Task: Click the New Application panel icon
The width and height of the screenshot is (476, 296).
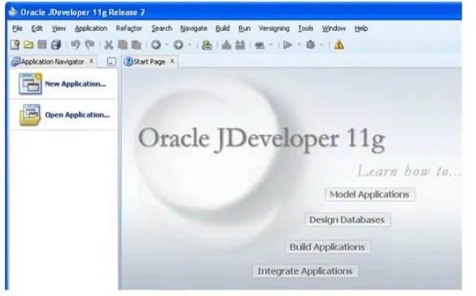Action: click(x=30, y=84)
